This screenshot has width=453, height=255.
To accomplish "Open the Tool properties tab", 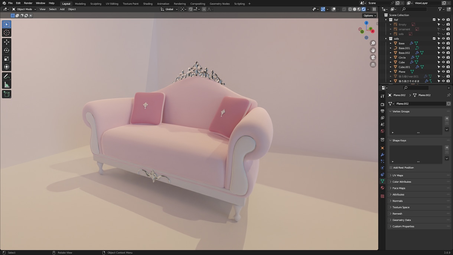I will click(x=382, y=96).
